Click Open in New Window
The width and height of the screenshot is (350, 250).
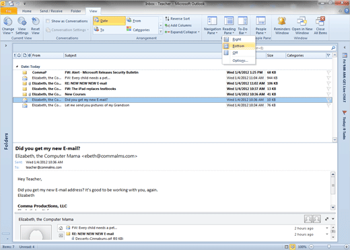click(302, 26)
